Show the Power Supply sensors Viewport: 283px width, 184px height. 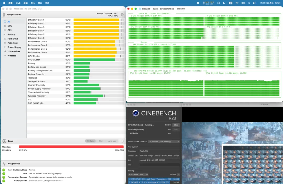pyautogui.click(x=14, y=47)
